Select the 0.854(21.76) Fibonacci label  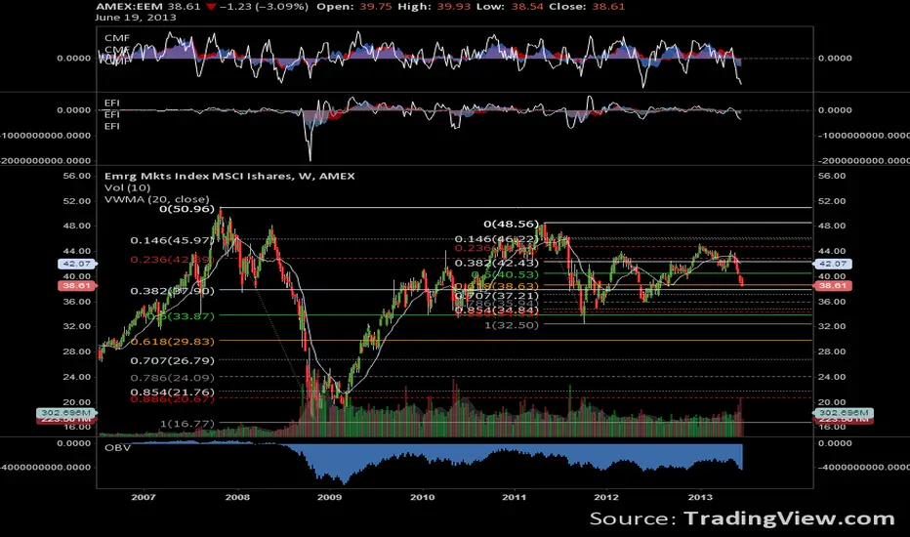[x=173, y=392]
